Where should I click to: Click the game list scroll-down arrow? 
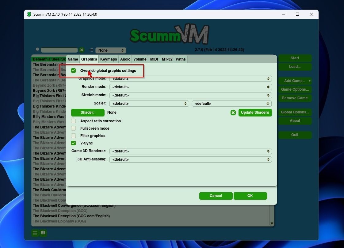(x=272, y=224)
